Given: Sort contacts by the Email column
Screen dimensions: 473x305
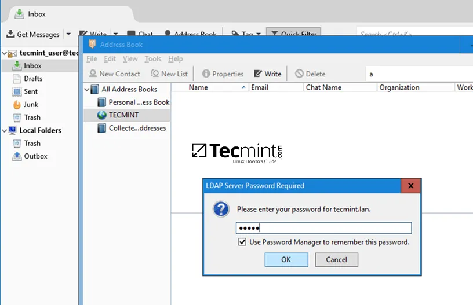Looking at the screenshot, I should pos(276,87).
